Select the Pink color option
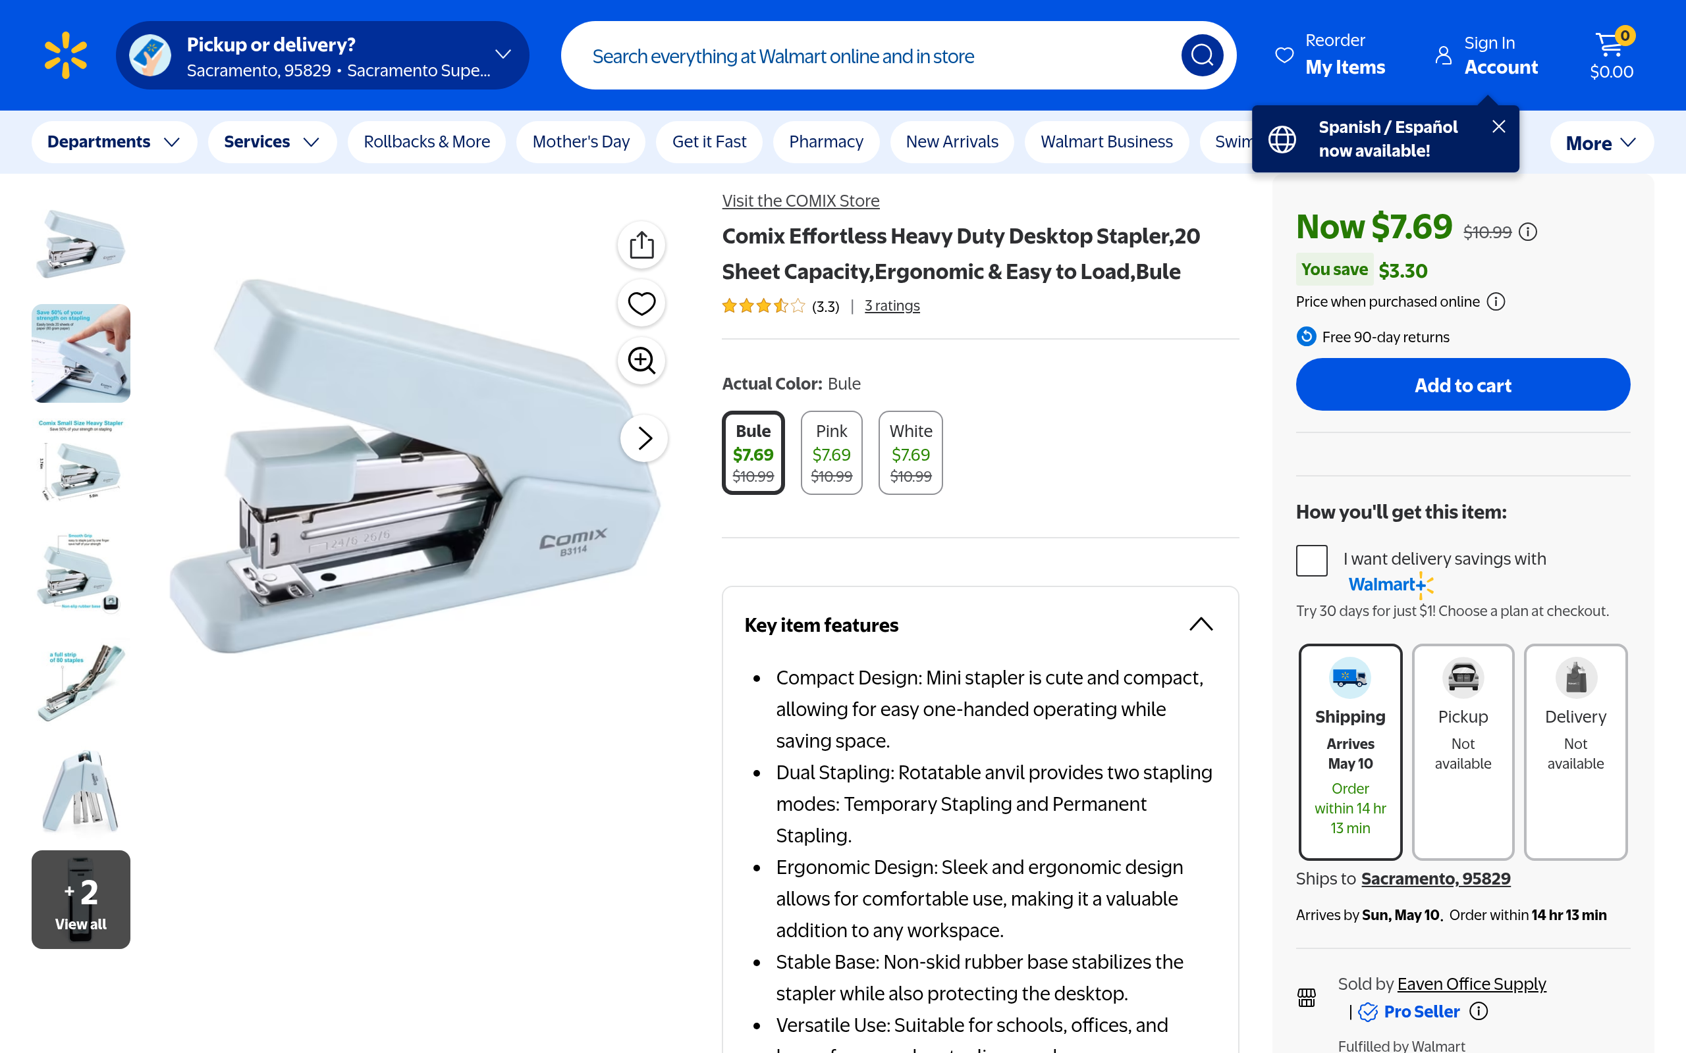The height and width of the screenshot is (1053, 1686). (x=831, y=453)
